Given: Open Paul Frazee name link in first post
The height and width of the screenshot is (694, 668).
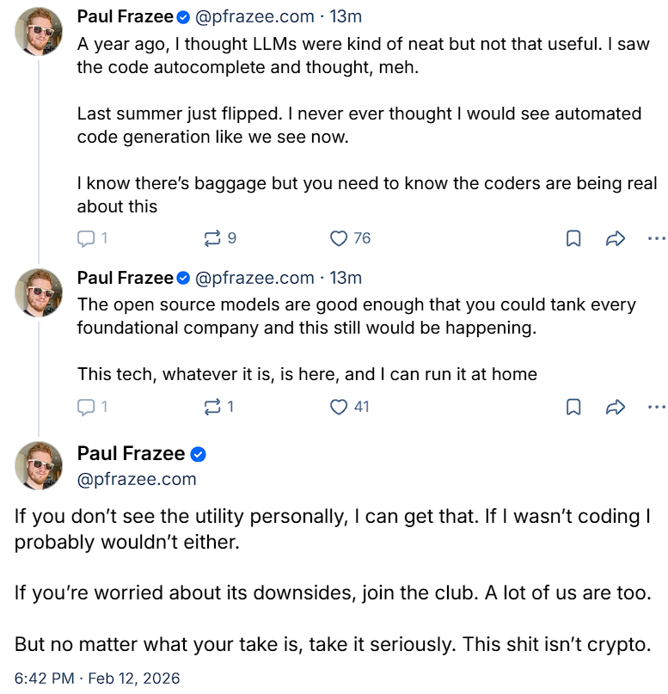Looking at the screenshot, I should 126,15.
